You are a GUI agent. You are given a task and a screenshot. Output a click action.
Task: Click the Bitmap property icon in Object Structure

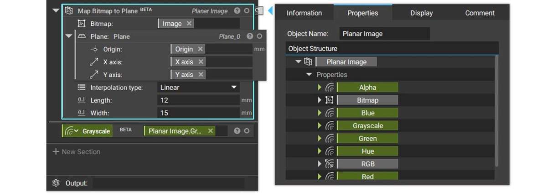point(330,100)
